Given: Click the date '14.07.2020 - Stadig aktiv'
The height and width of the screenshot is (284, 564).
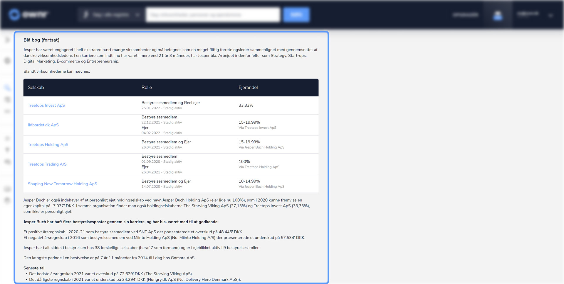Looking at the screenshot, I should (162, 187).
